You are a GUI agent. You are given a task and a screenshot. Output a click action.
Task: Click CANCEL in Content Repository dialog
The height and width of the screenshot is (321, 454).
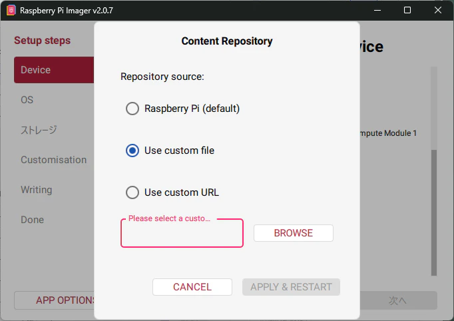[192, 287]
